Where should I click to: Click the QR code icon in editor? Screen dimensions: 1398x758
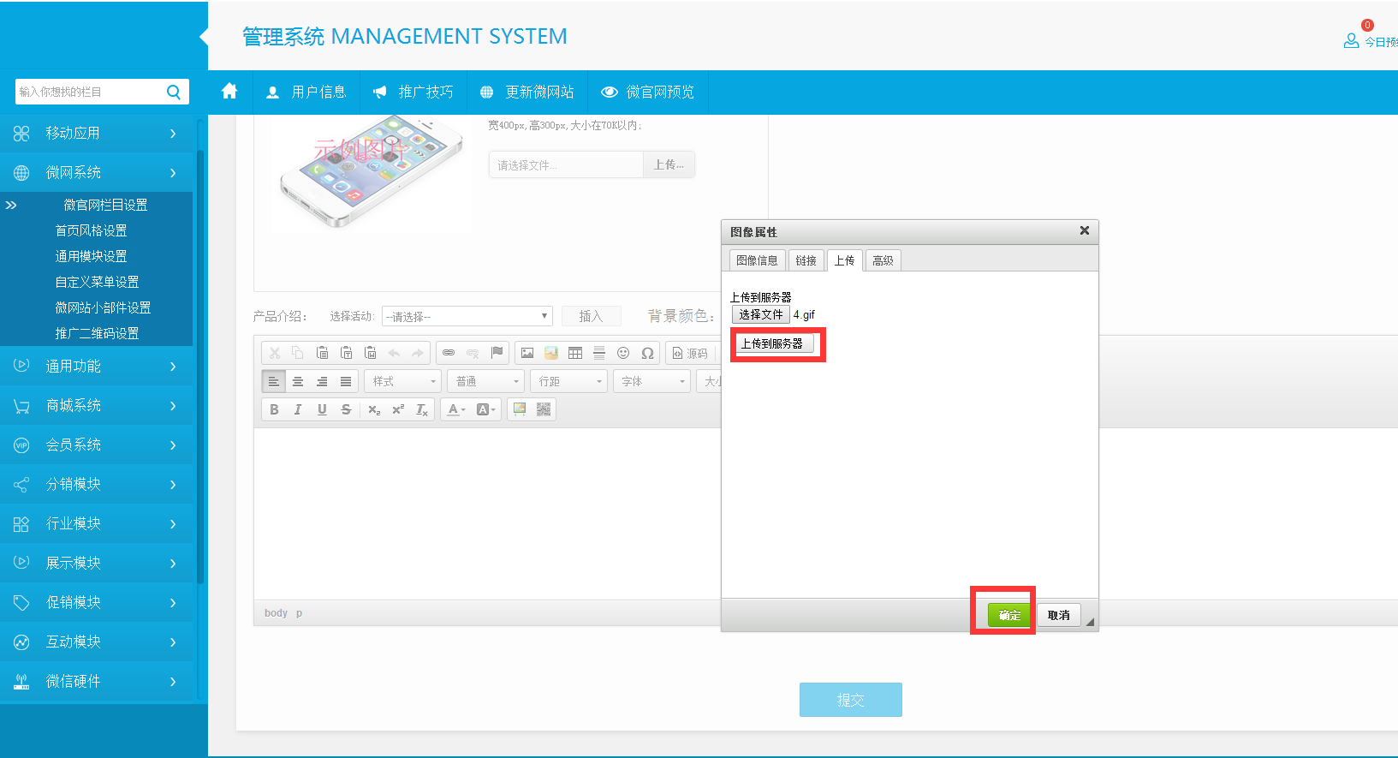[544, 409]
